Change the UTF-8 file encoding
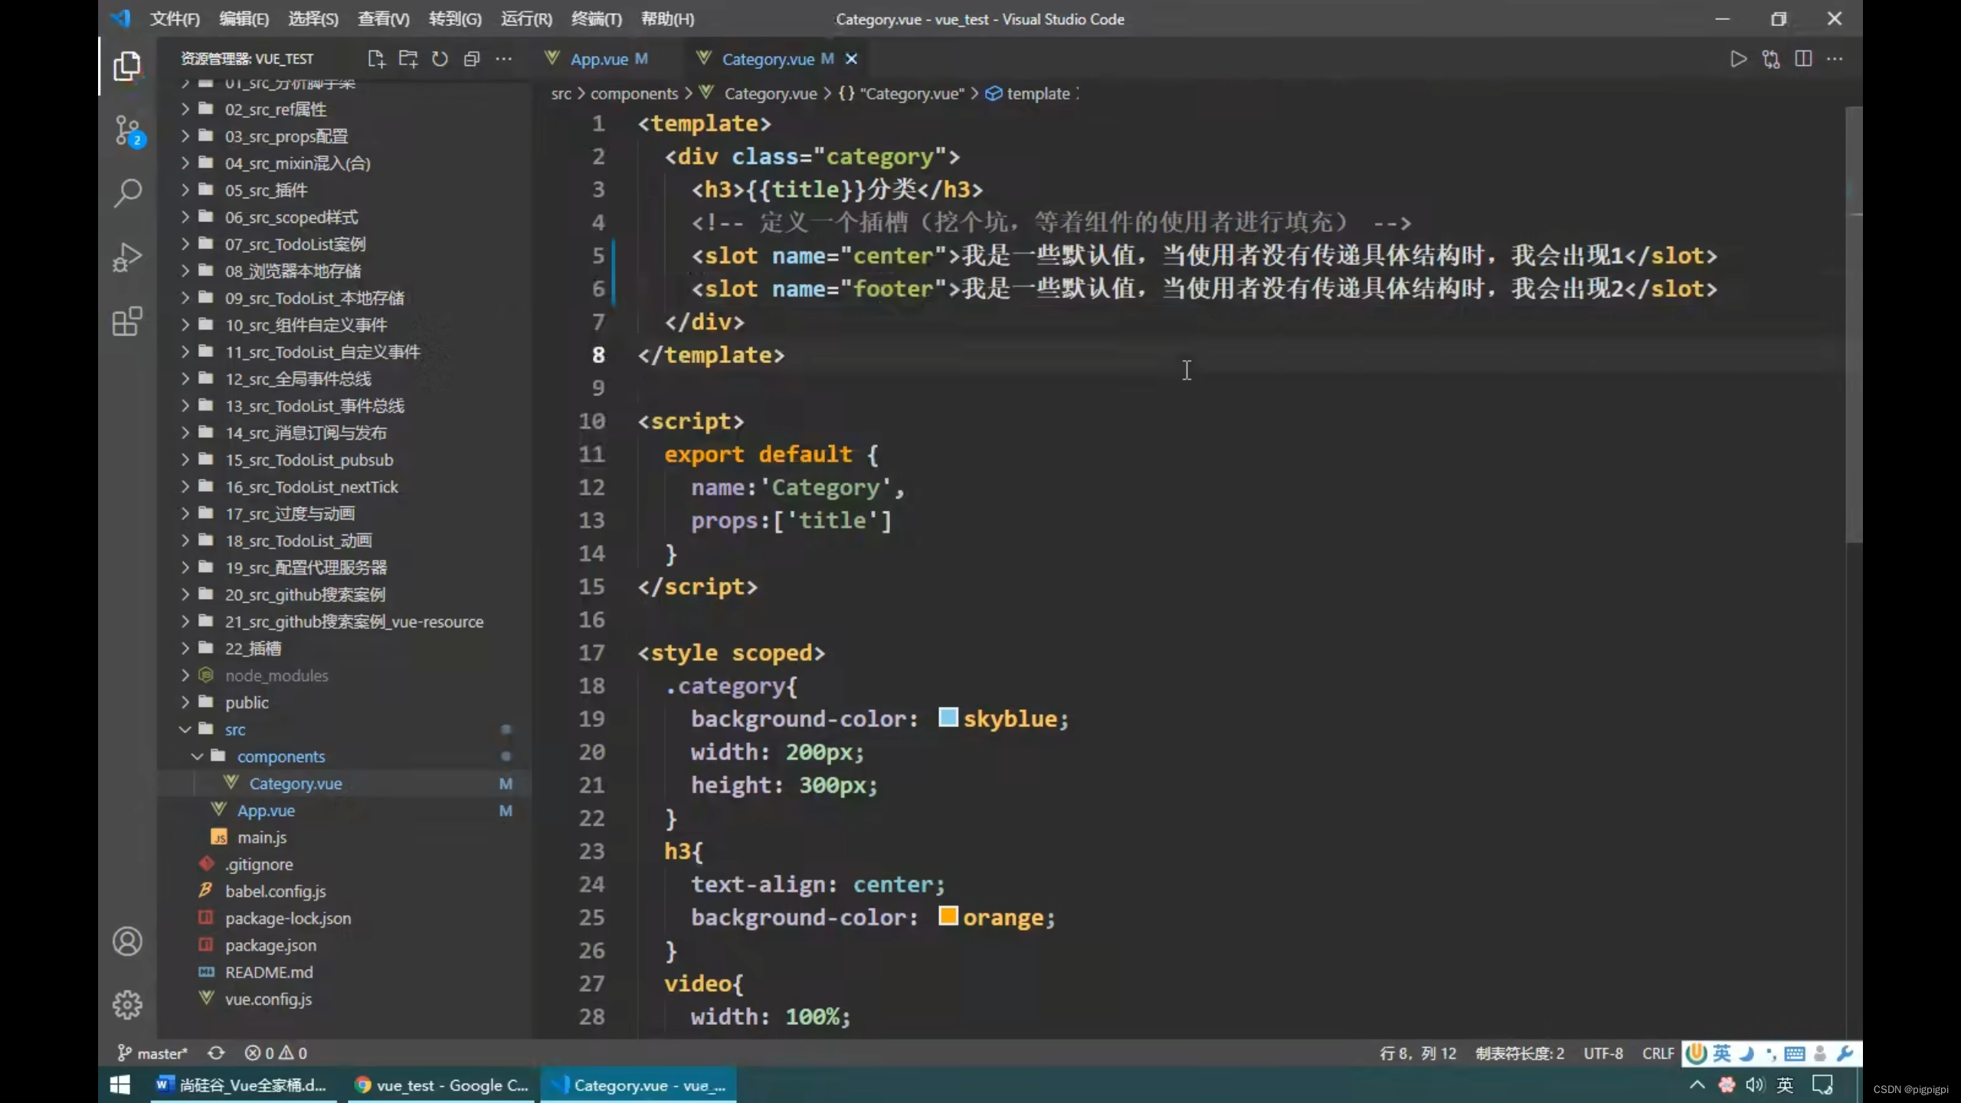Screen dimensions: 1961x1103 point(1603,1053)
